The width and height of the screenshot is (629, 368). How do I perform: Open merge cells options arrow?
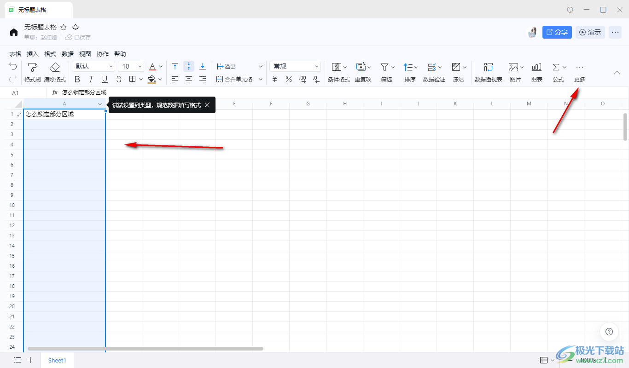click(x=261, y=79)
